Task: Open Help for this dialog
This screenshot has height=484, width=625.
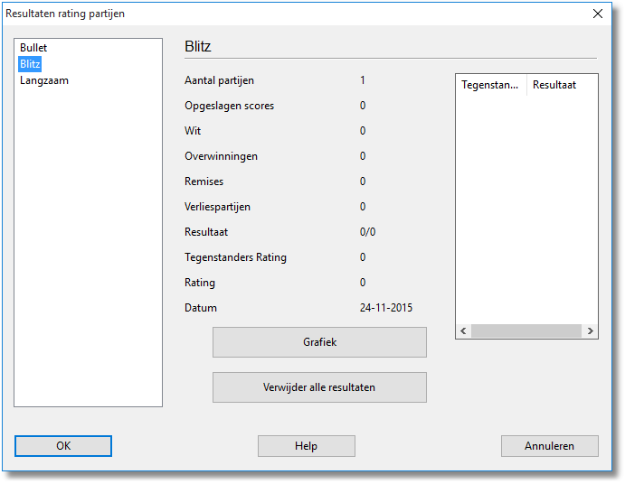Action: coord(306,446)
